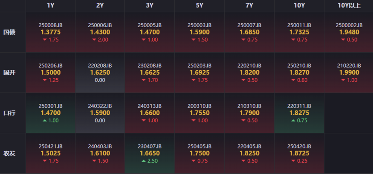Click the 5Y maturity column header
The width and height of the screenshot is (373, 174).
(200, 6)
